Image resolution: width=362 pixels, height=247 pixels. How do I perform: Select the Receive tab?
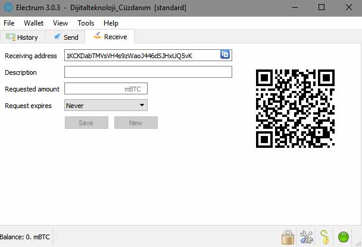pyautogui.click(x=110, y=36)
